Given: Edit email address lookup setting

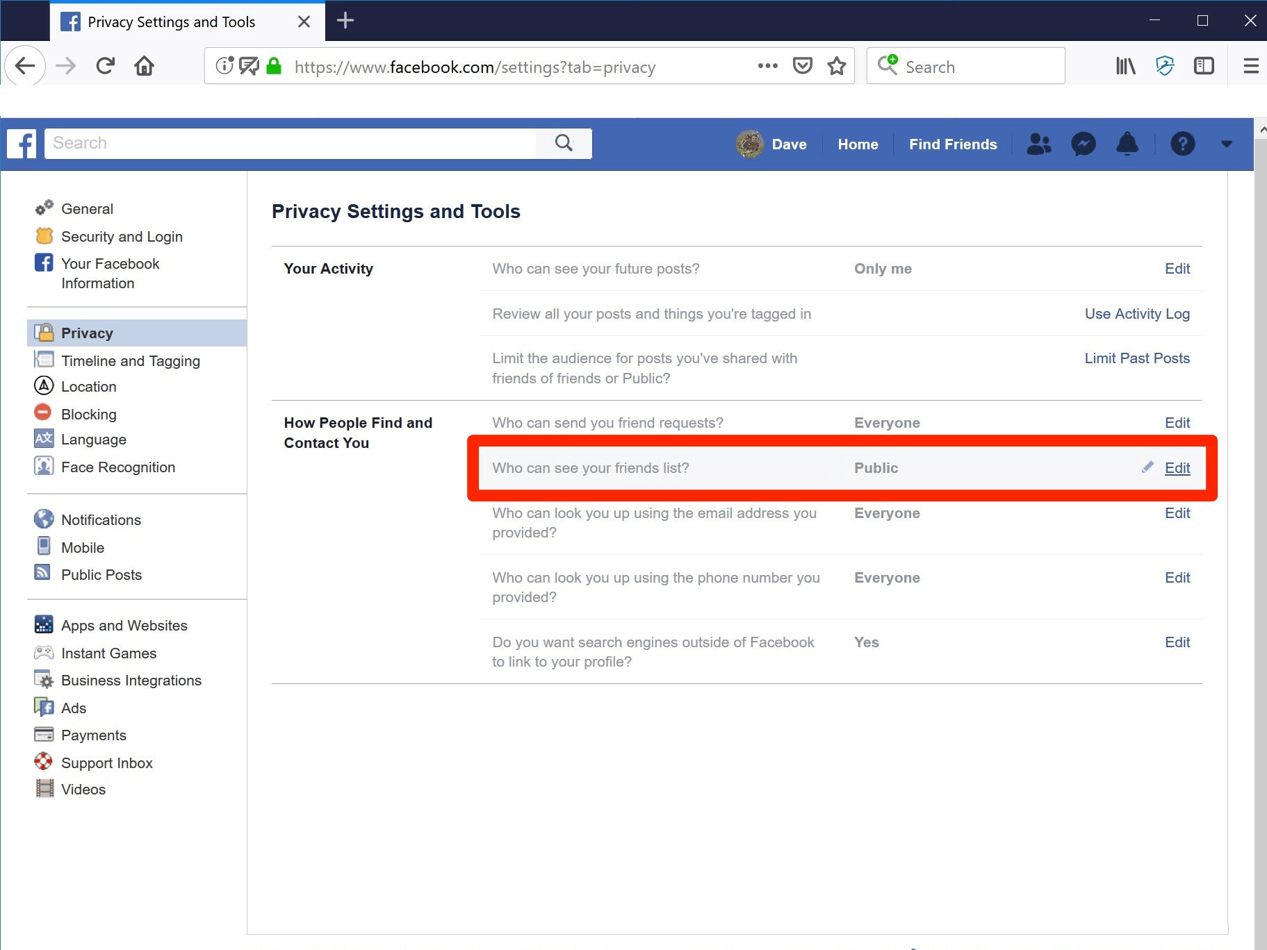Looking at the screenshot, I should 1177,513.
